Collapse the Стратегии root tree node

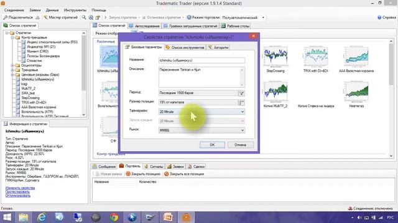tap(7, 33)
